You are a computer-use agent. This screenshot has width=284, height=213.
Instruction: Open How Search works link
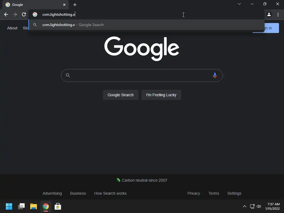pos(110,193)
